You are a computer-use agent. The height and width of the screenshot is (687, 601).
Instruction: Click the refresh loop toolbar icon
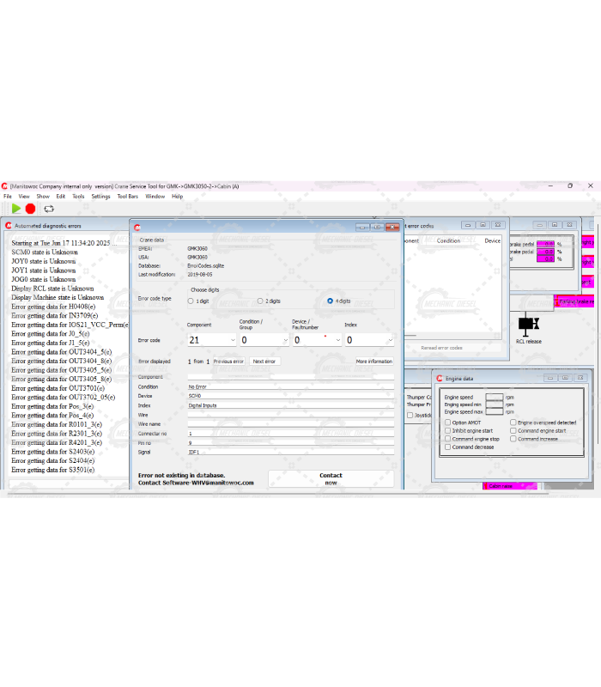[49, 209]
